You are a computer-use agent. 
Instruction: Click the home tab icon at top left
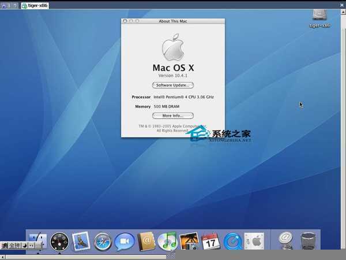[x=3, y=6]
